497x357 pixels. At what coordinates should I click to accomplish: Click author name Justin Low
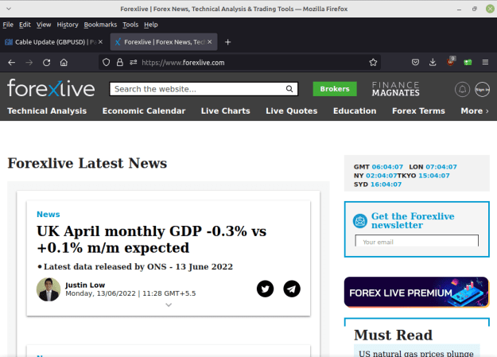tap(85, 285)
